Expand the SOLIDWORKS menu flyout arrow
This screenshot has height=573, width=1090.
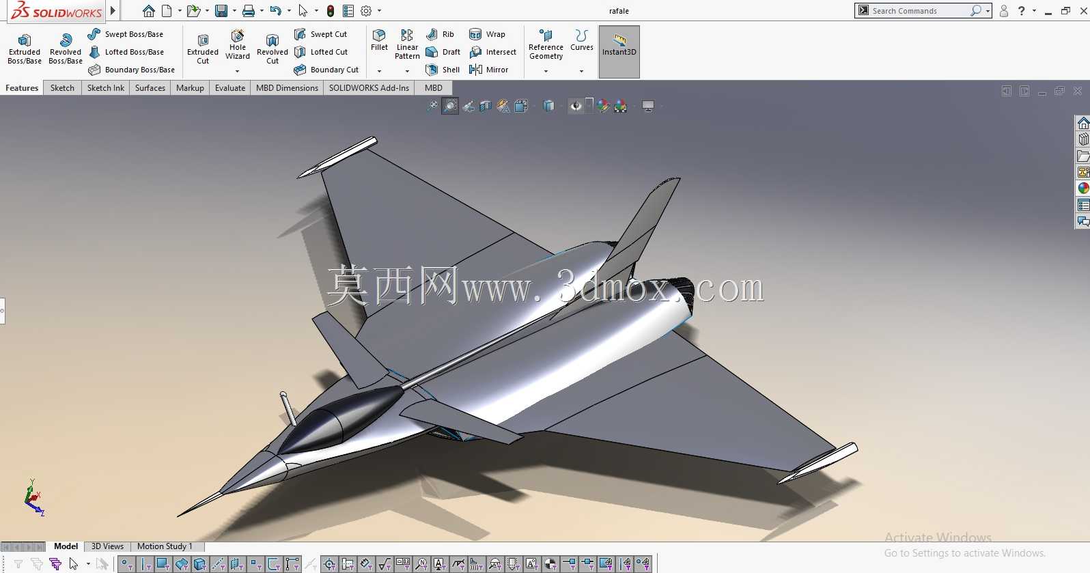(x=113, y=11)
